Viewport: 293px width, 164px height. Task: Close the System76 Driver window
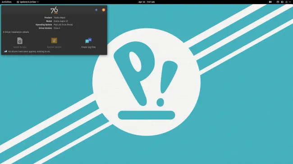(104, 10)
